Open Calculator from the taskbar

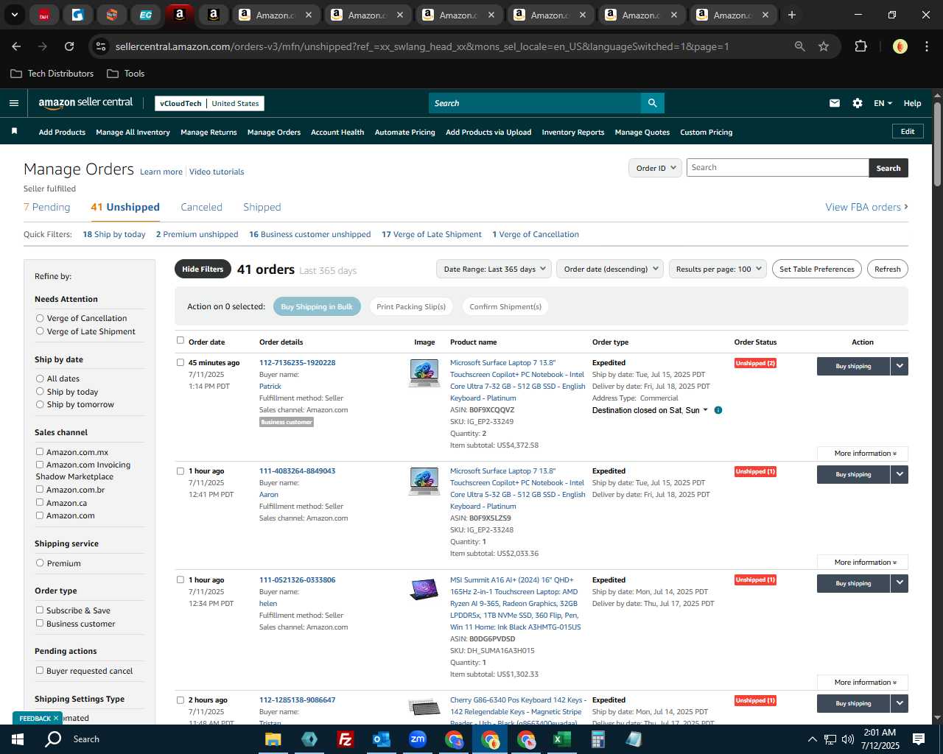[597, 739]
